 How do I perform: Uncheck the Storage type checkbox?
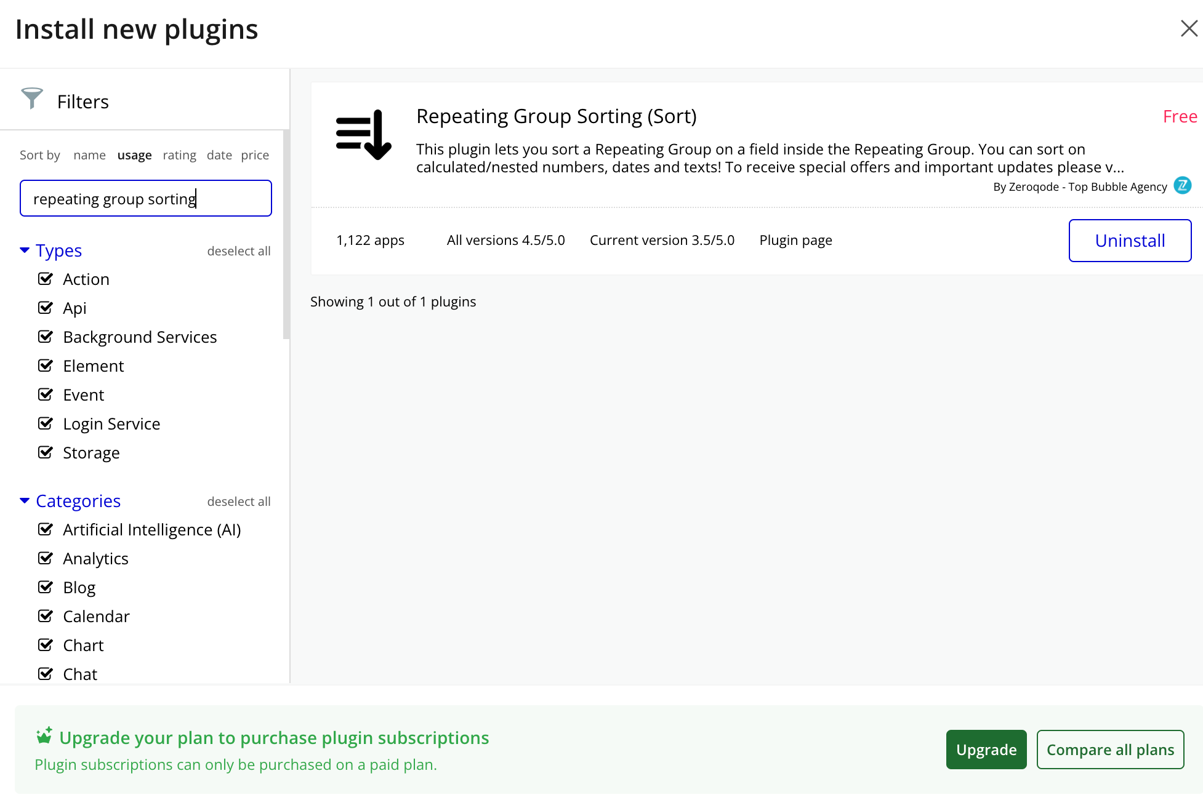46,452
